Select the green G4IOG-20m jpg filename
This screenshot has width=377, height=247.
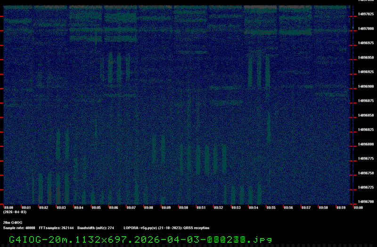pyautogui.click(x=140, y=240)
